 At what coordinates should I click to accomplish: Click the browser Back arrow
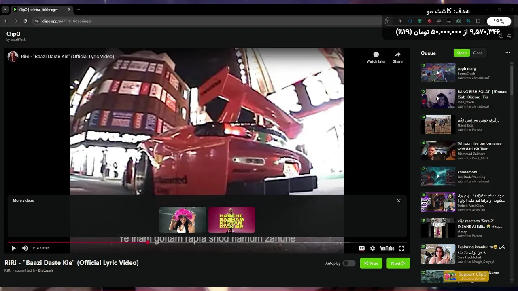click(x=6, y=21)
